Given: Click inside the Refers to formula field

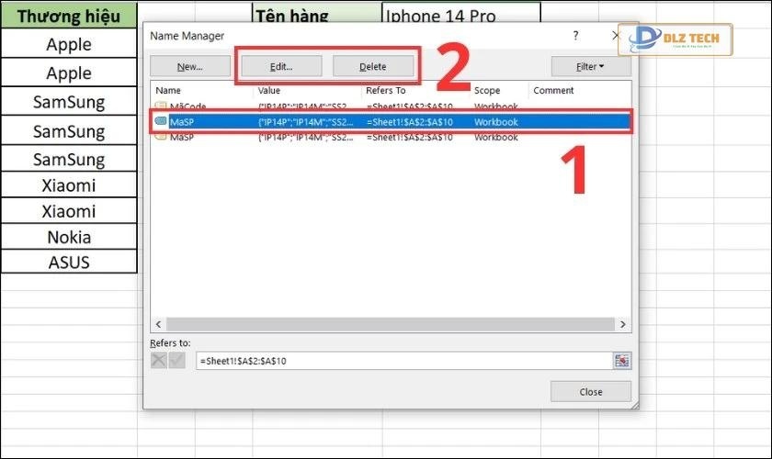Looking at the screenshot, I should pos(403,361).
